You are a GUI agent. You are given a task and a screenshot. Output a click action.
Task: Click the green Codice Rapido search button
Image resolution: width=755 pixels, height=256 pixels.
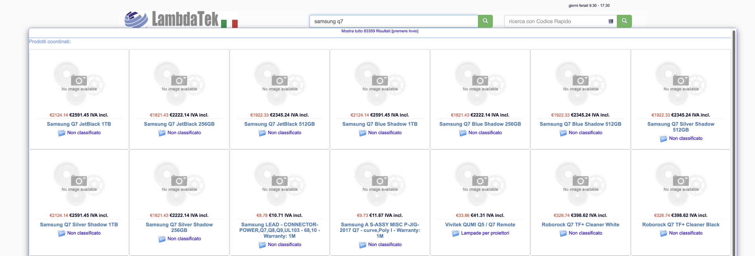point(624,21)
